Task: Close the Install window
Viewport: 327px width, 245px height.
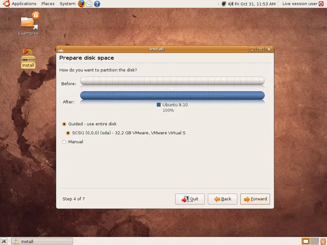Action: click(269, 49)
